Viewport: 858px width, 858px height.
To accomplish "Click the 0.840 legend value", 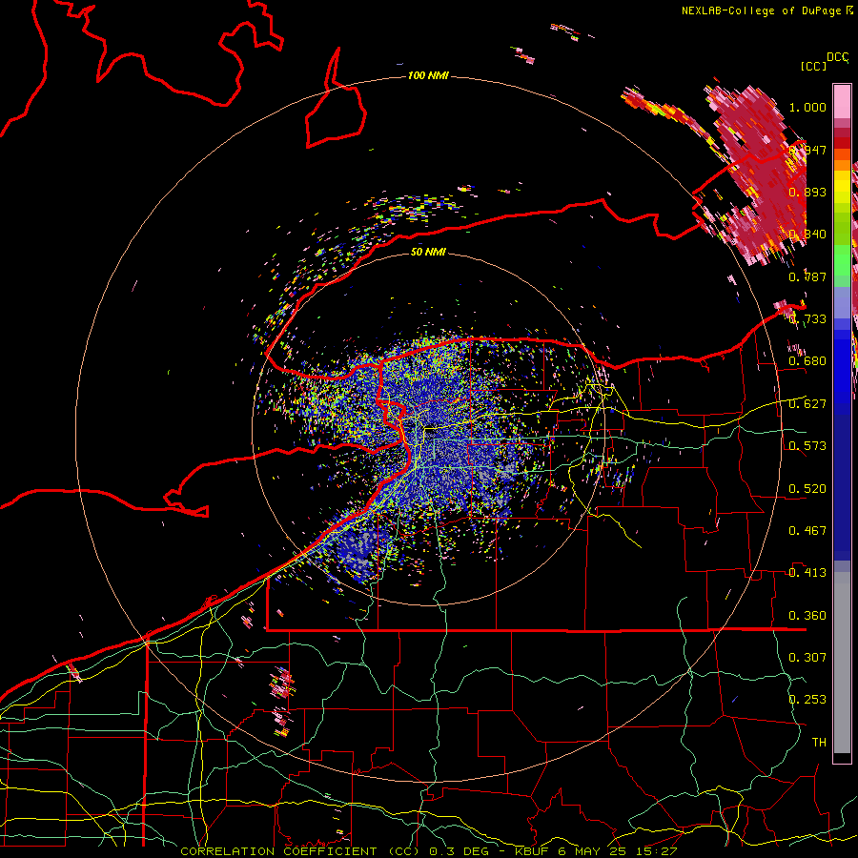I will pyautogui.click(x=807, y=235).
